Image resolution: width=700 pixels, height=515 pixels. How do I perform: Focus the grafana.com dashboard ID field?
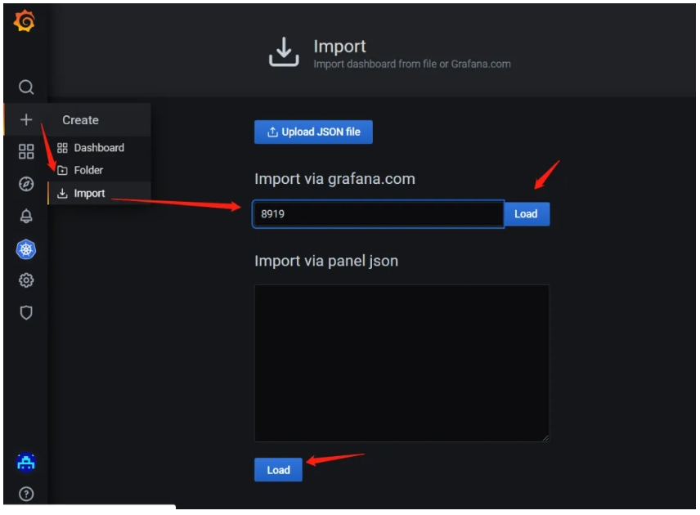click(378, 214)
